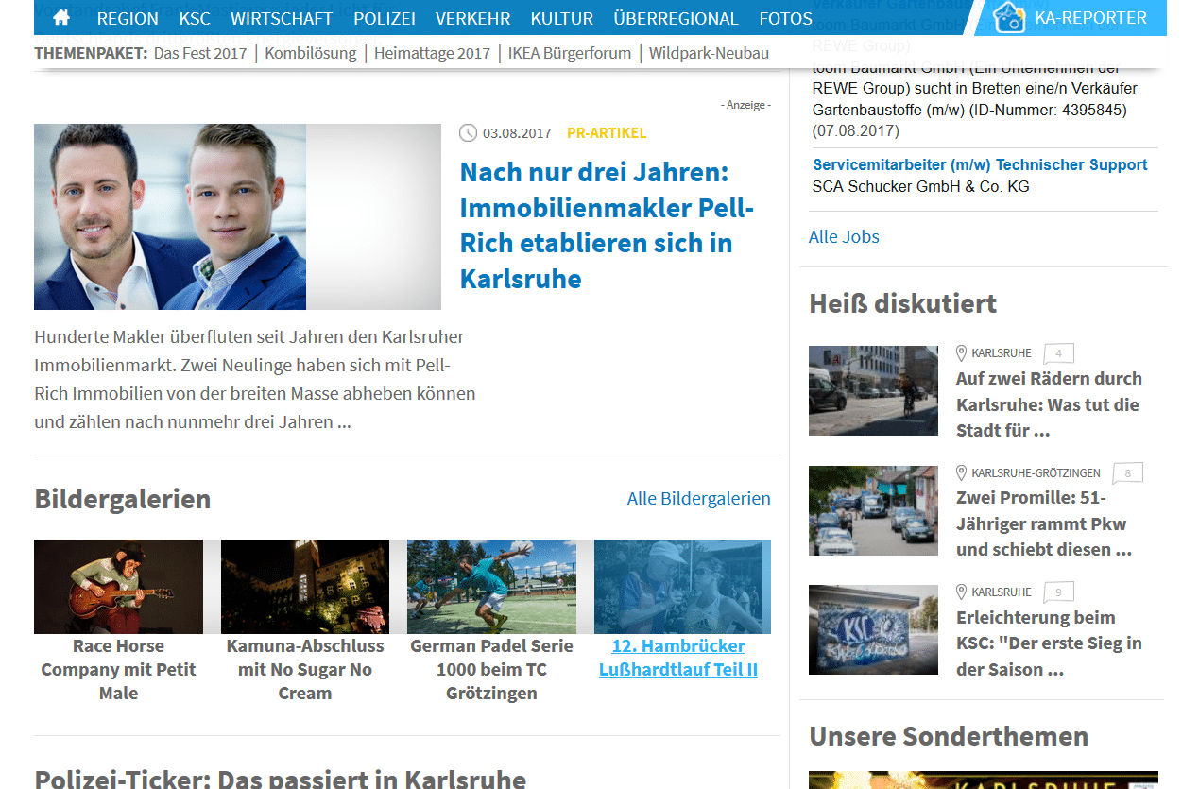Open 'Auf zwei Rädern durch Karlsruhe' article
The image size is (1199, 789).
pyautogui.click(x=1049, y=404)
